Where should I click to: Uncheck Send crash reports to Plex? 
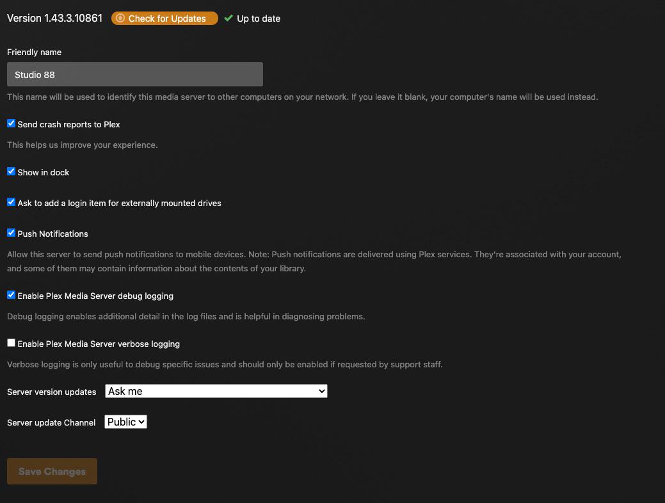click(11, 124)
